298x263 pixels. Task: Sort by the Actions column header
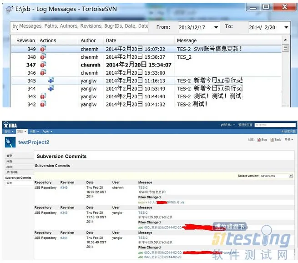pos(48,40)
